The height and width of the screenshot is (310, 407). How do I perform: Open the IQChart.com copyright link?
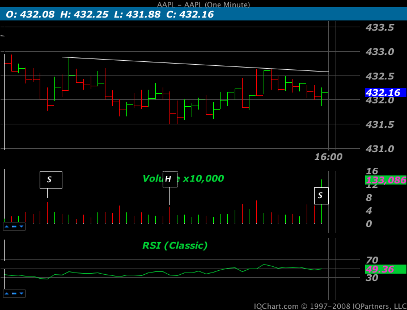[330, 307]
